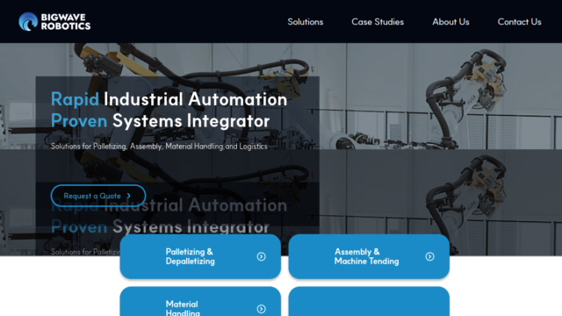Click the circled arrow on Assembly & Machine Tending
Viewport: 562px width, 316px height.
(x=429, y=256)
